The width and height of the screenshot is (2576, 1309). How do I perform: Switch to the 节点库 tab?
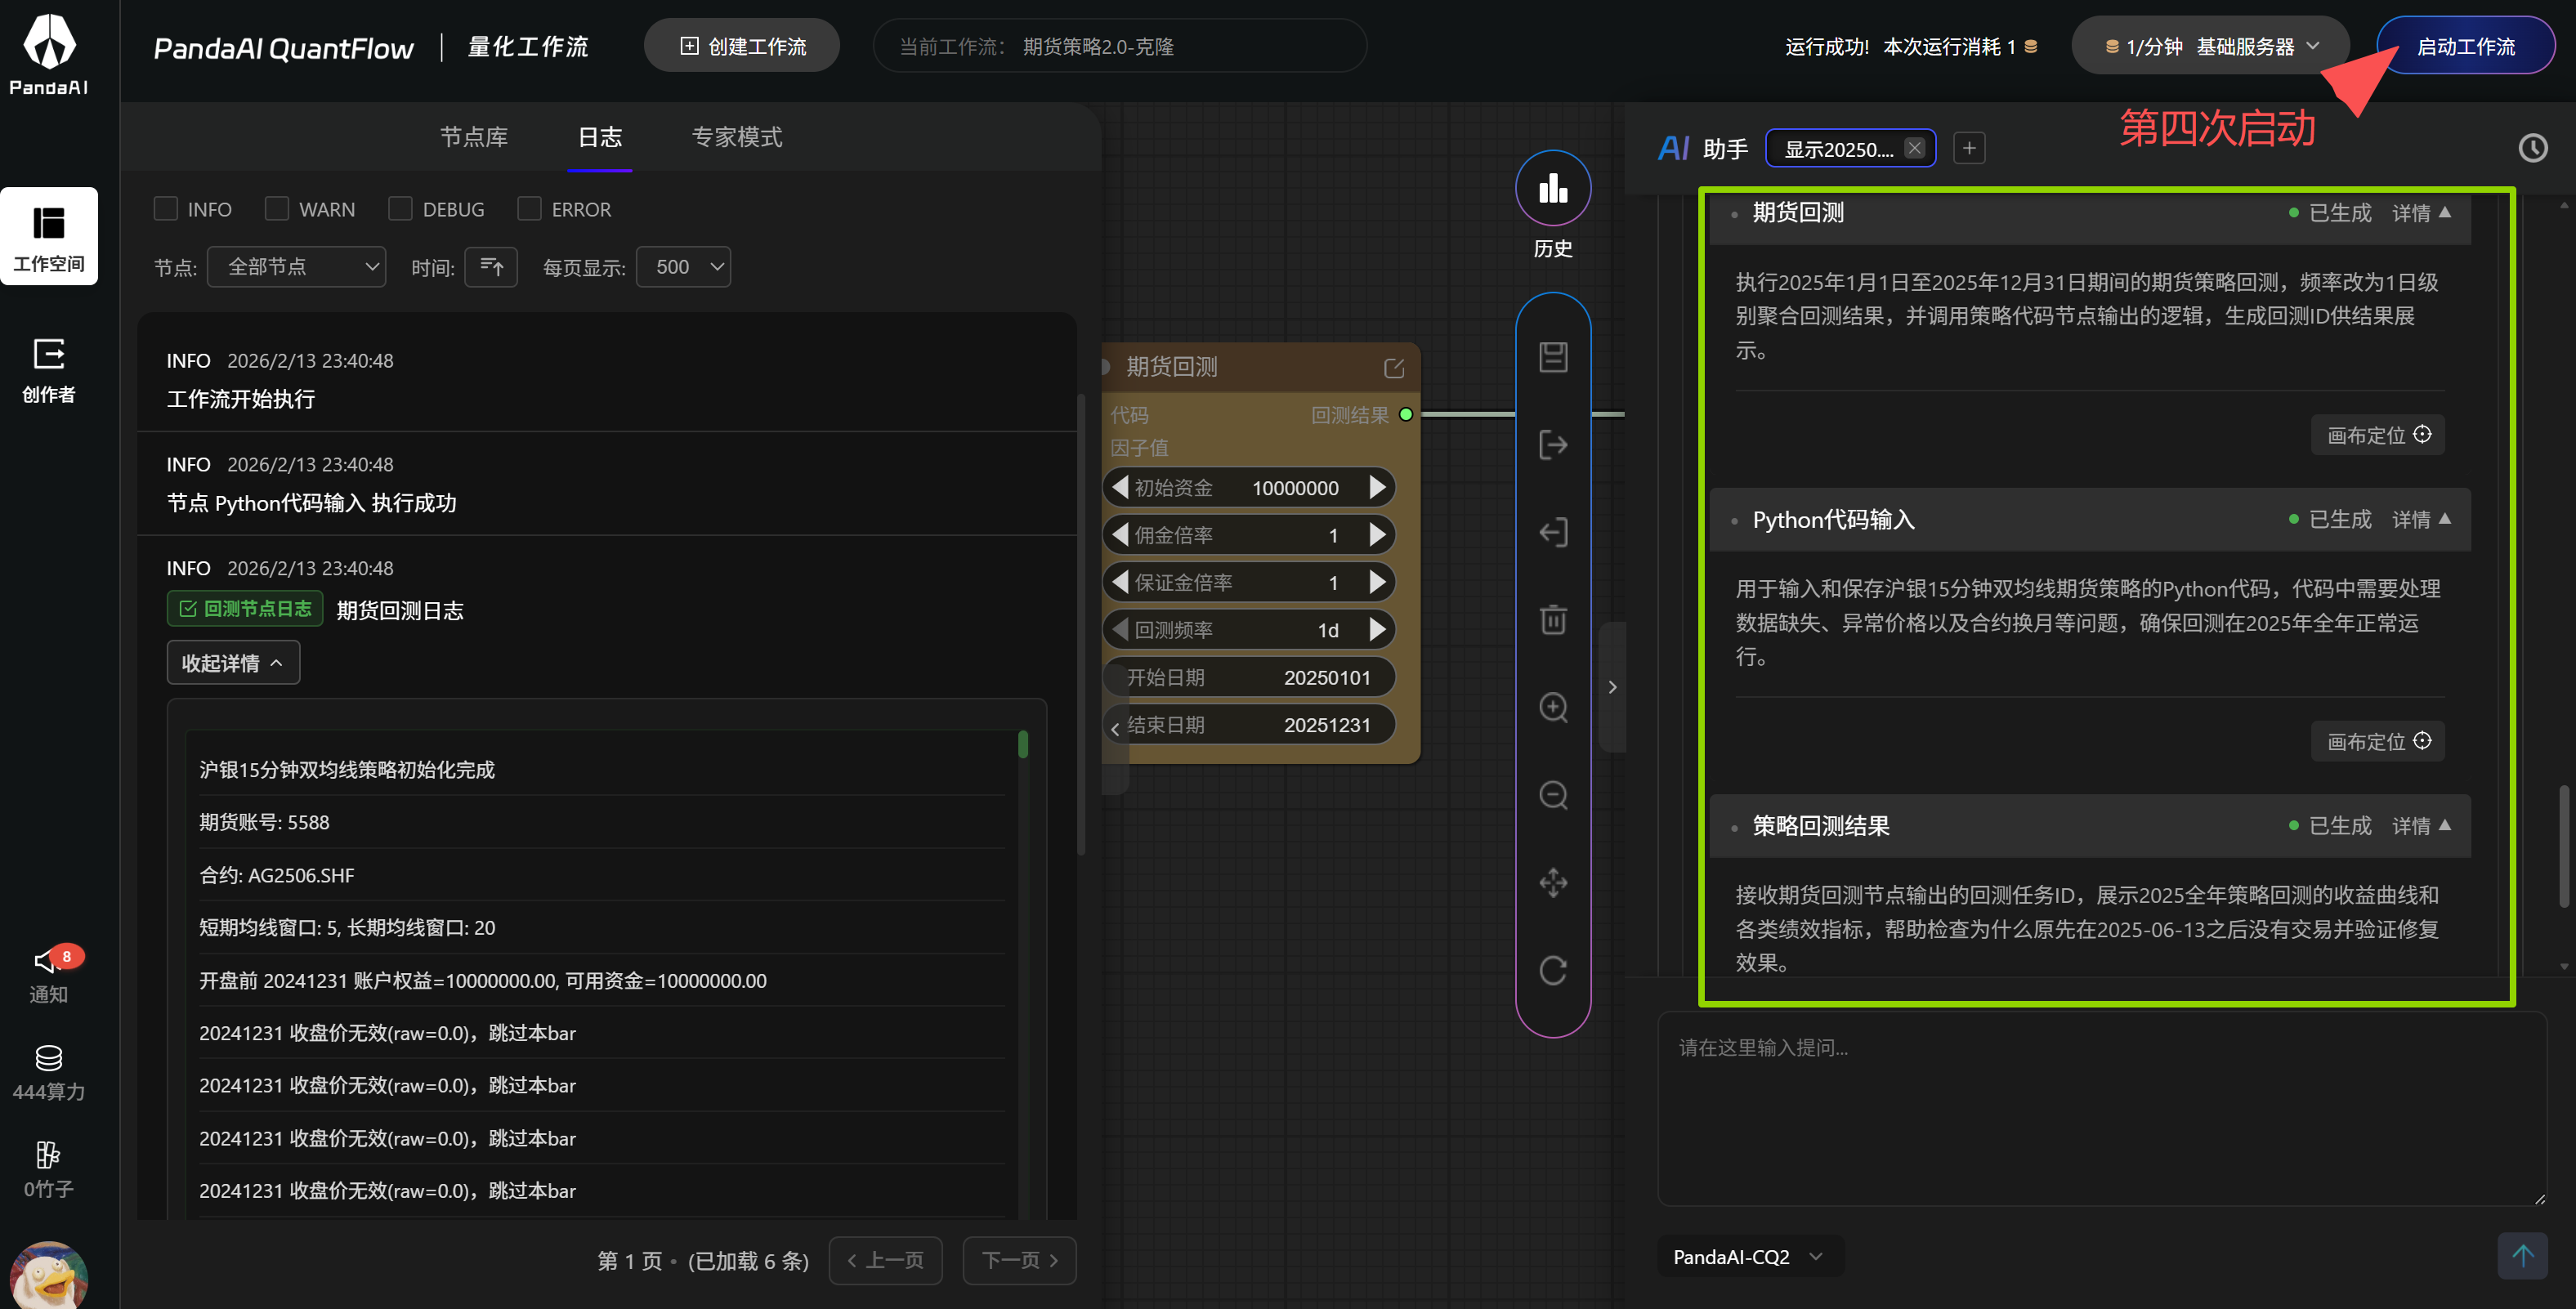(474, 137)
